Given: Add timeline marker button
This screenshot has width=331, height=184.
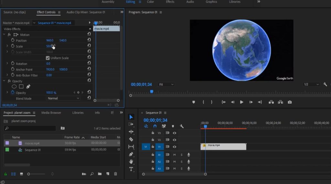Looking at the screenshot, I should point(173,126).
